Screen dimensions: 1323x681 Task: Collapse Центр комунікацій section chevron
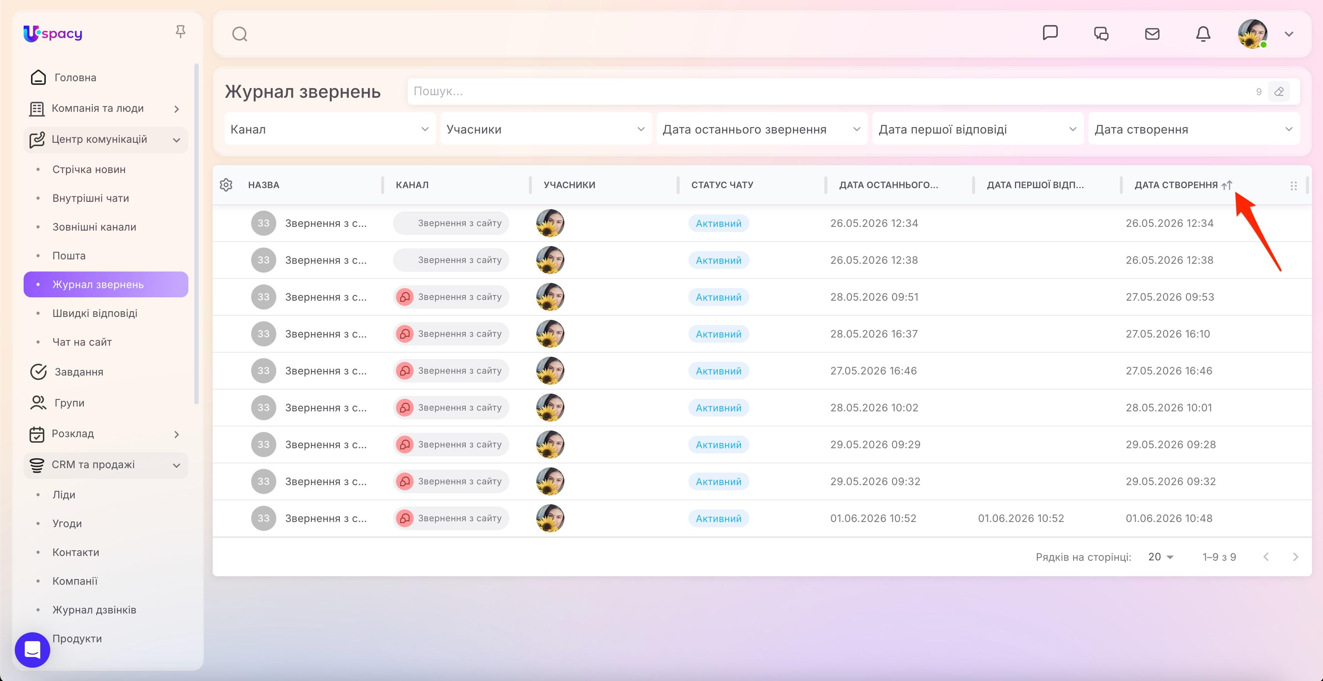[177, 140]
